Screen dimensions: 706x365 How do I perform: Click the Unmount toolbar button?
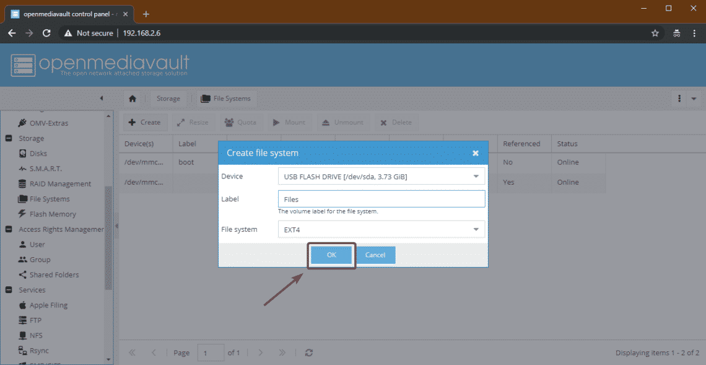(342, 122)
